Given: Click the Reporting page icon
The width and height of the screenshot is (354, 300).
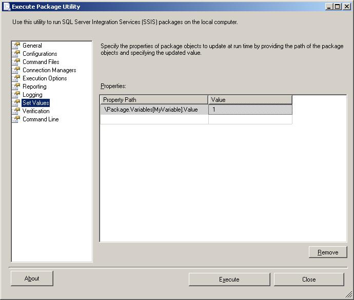Looking at the screenshot, I should click(16, 87).
